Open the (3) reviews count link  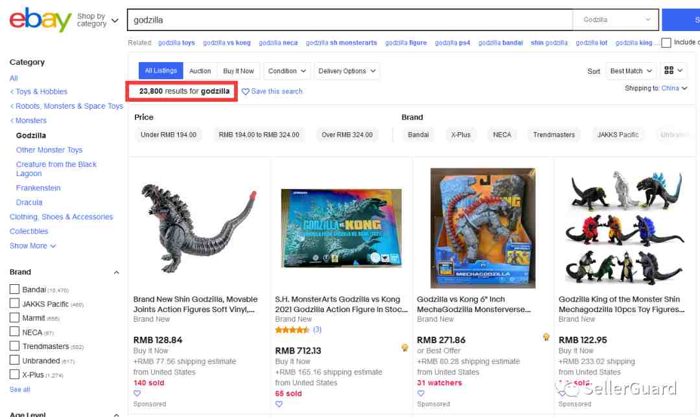(x=318, y=330)
